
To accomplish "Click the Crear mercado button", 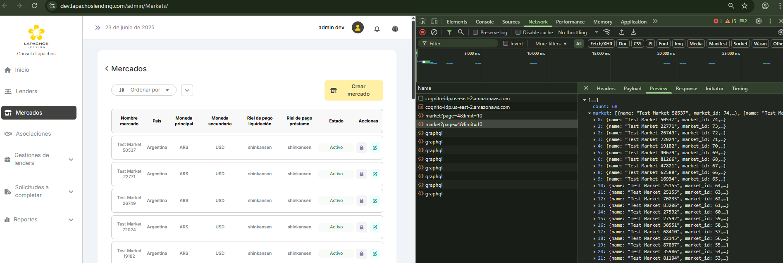I will tap(353, 90).
